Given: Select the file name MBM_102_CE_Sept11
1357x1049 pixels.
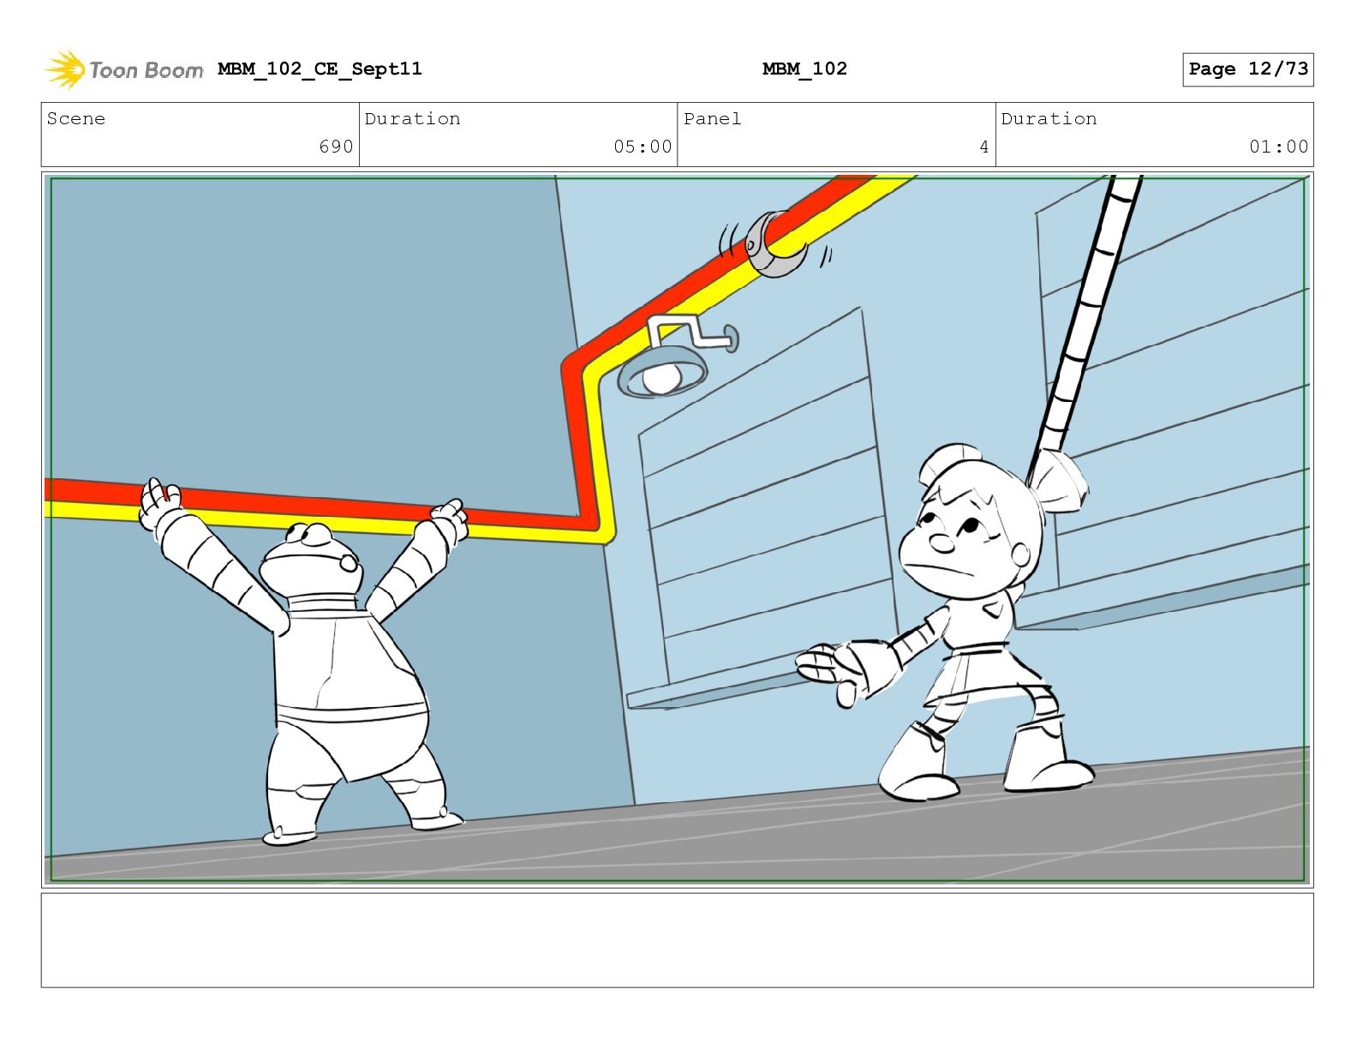Looking at the screenshot, I should (x=320, y=69).
